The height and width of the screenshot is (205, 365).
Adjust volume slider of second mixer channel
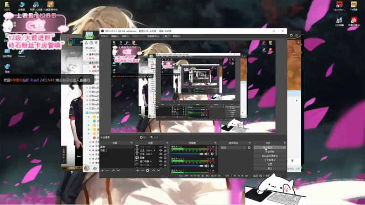[188, 166]
